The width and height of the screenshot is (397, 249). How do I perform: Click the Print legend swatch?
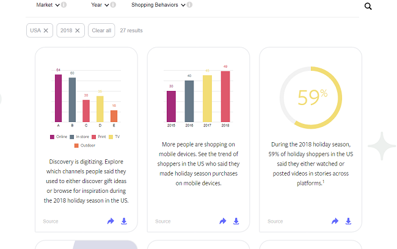(93, 137)
